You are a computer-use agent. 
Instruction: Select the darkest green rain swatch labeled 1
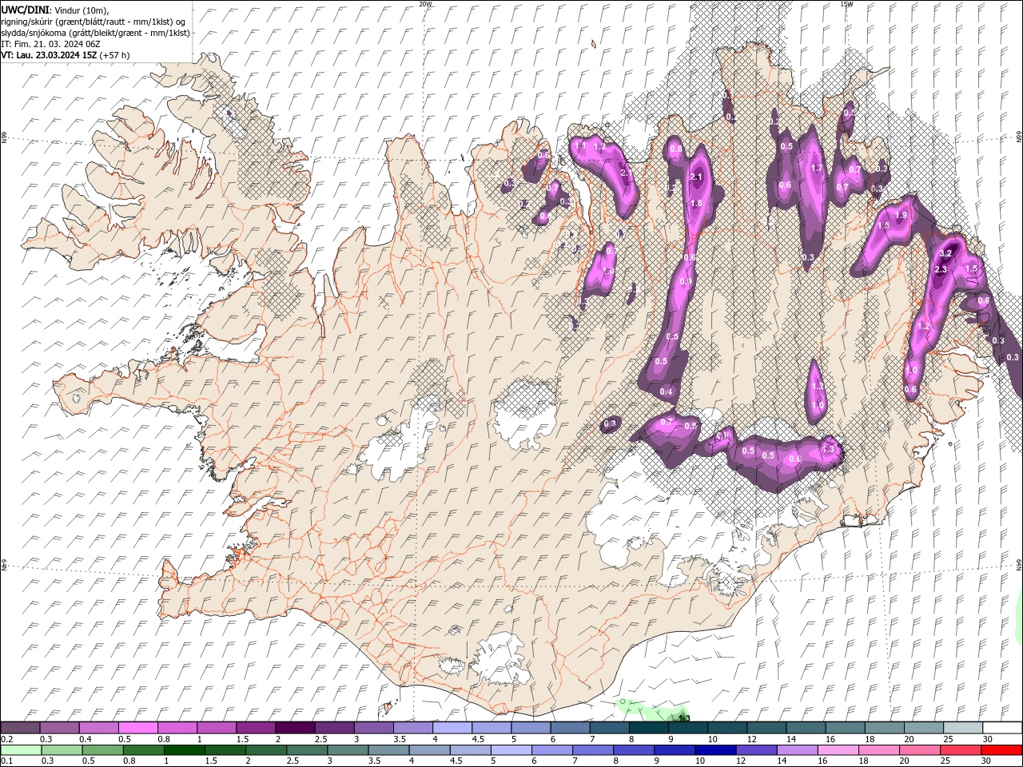point(184,749)
